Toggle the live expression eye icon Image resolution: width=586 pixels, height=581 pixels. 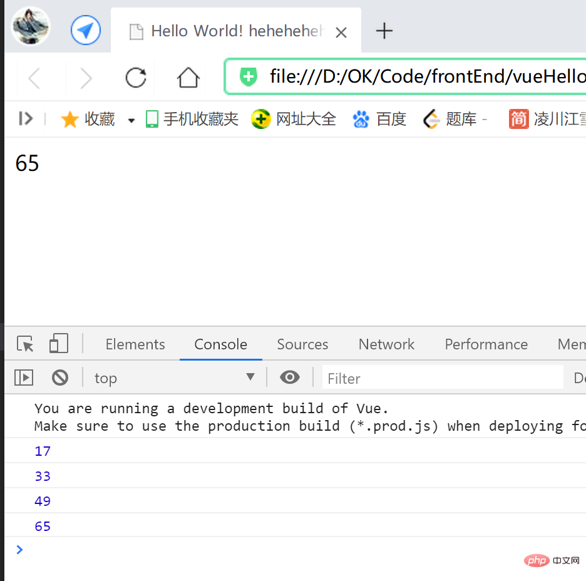point(289,378)
